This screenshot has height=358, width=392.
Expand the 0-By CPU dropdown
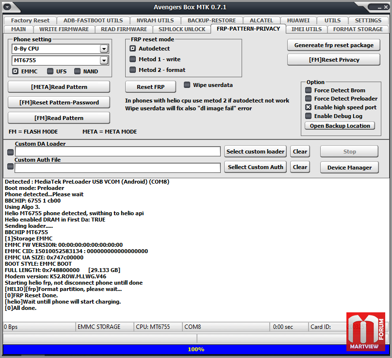(104, 49)
